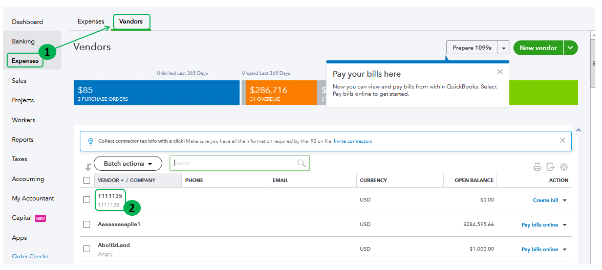
Task: Check the select-all vendors checkbox in header
Action: coord(87,180)
